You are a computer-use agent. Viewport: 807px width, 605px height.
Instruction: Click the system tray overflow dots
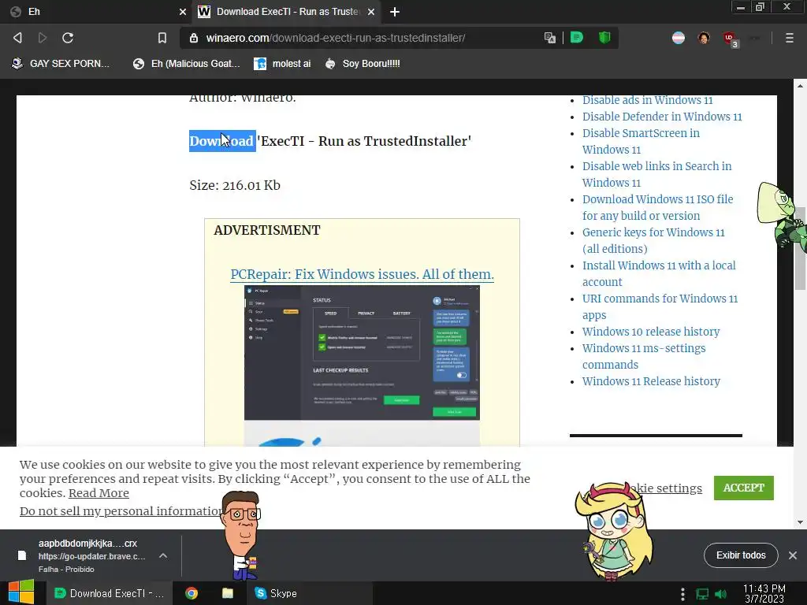(x=682, y=594)
